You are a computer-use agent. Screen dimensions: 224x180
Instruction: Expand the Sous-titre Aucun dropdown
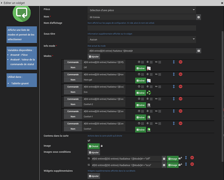click(142, 40)
